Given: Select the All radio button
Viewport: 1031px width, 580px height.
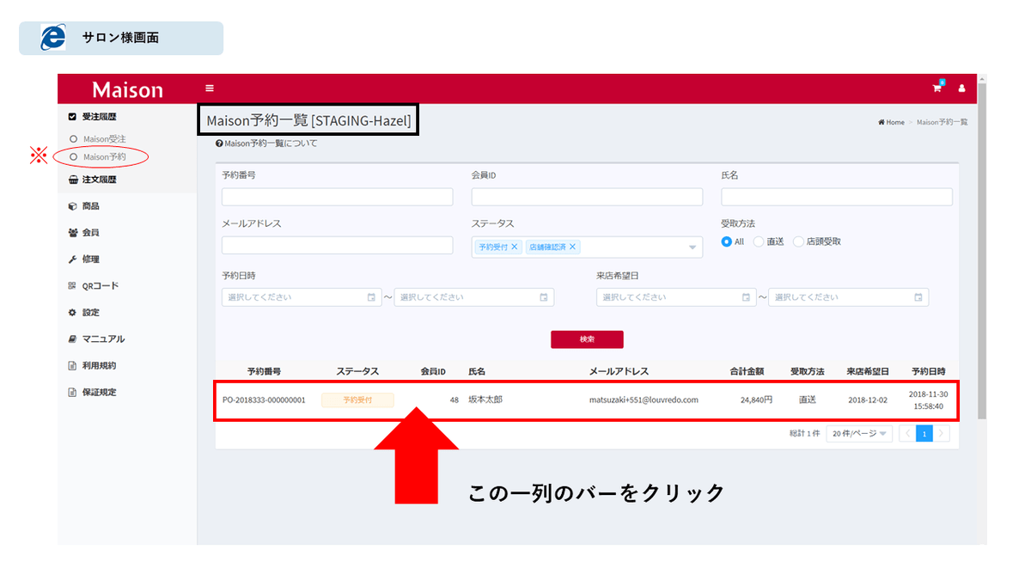Looking at the screenshot, I should tap(726, 241).
